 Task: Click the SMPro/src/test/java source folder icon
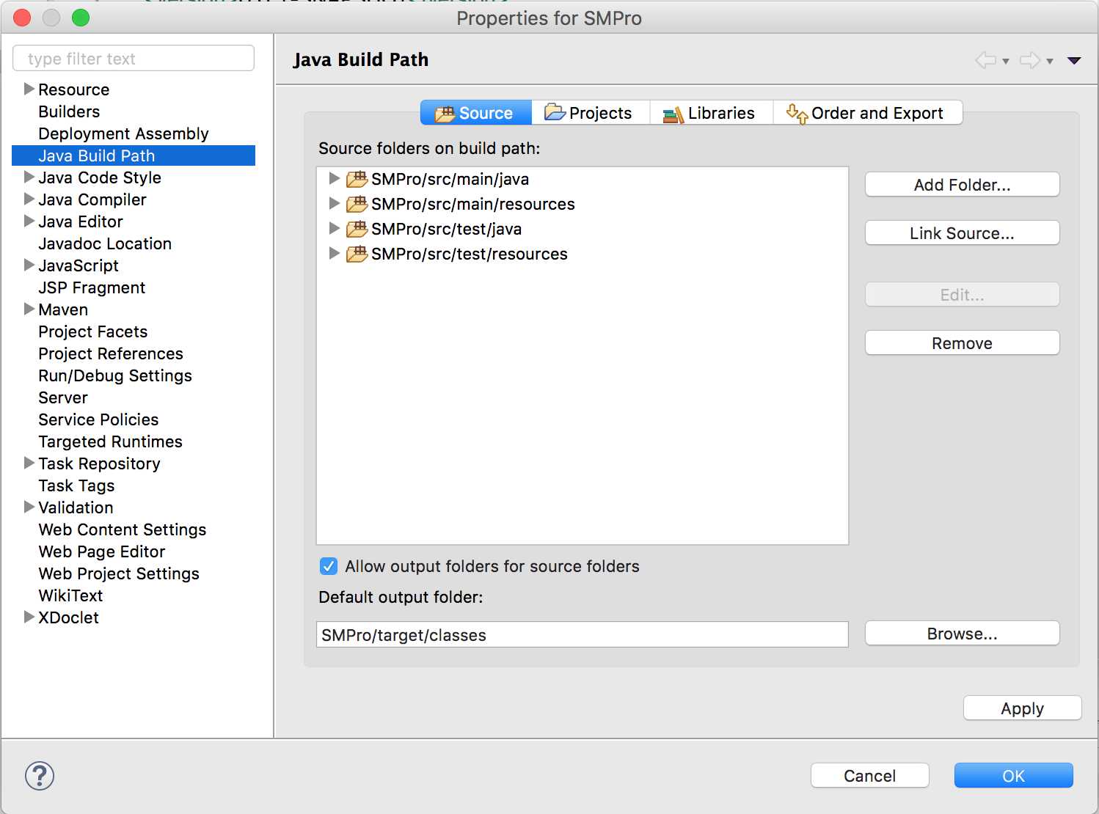point(357,229)
